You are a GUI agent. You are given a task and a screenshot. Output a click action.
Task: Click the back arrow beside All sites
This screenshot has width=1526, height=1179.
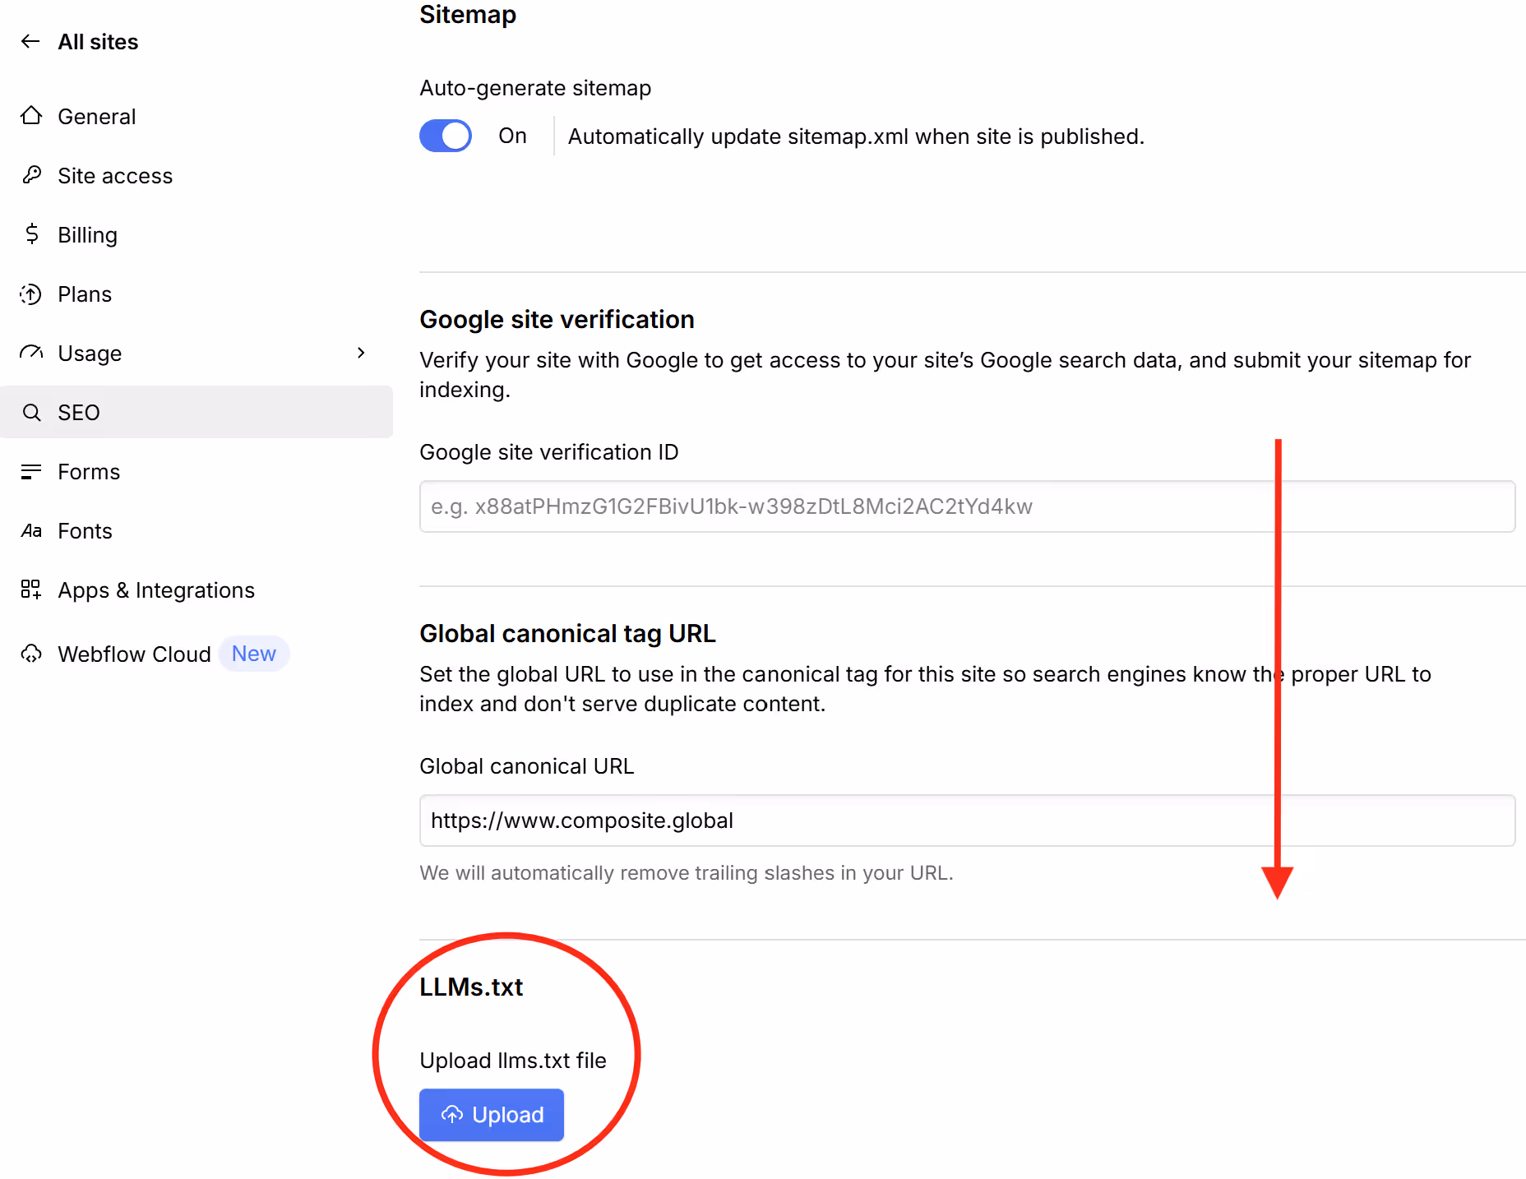coord(30,41)
